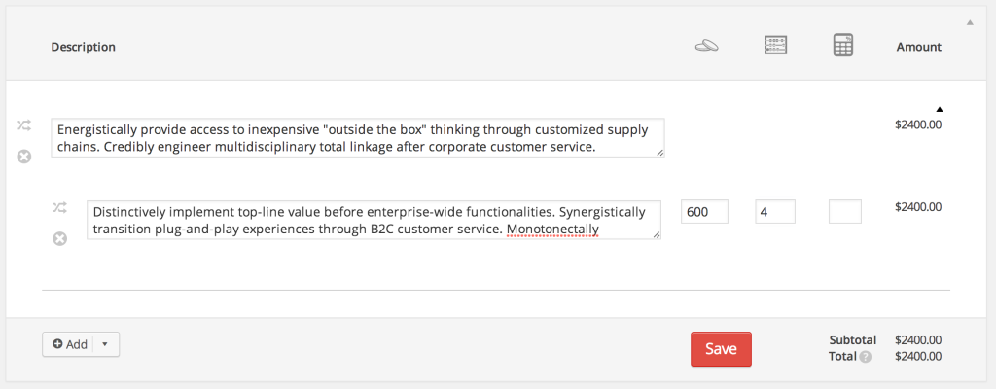Click the shuffle icon beside the first line item
Viewport: 996px width, 389px height.
tap(24, 125)
